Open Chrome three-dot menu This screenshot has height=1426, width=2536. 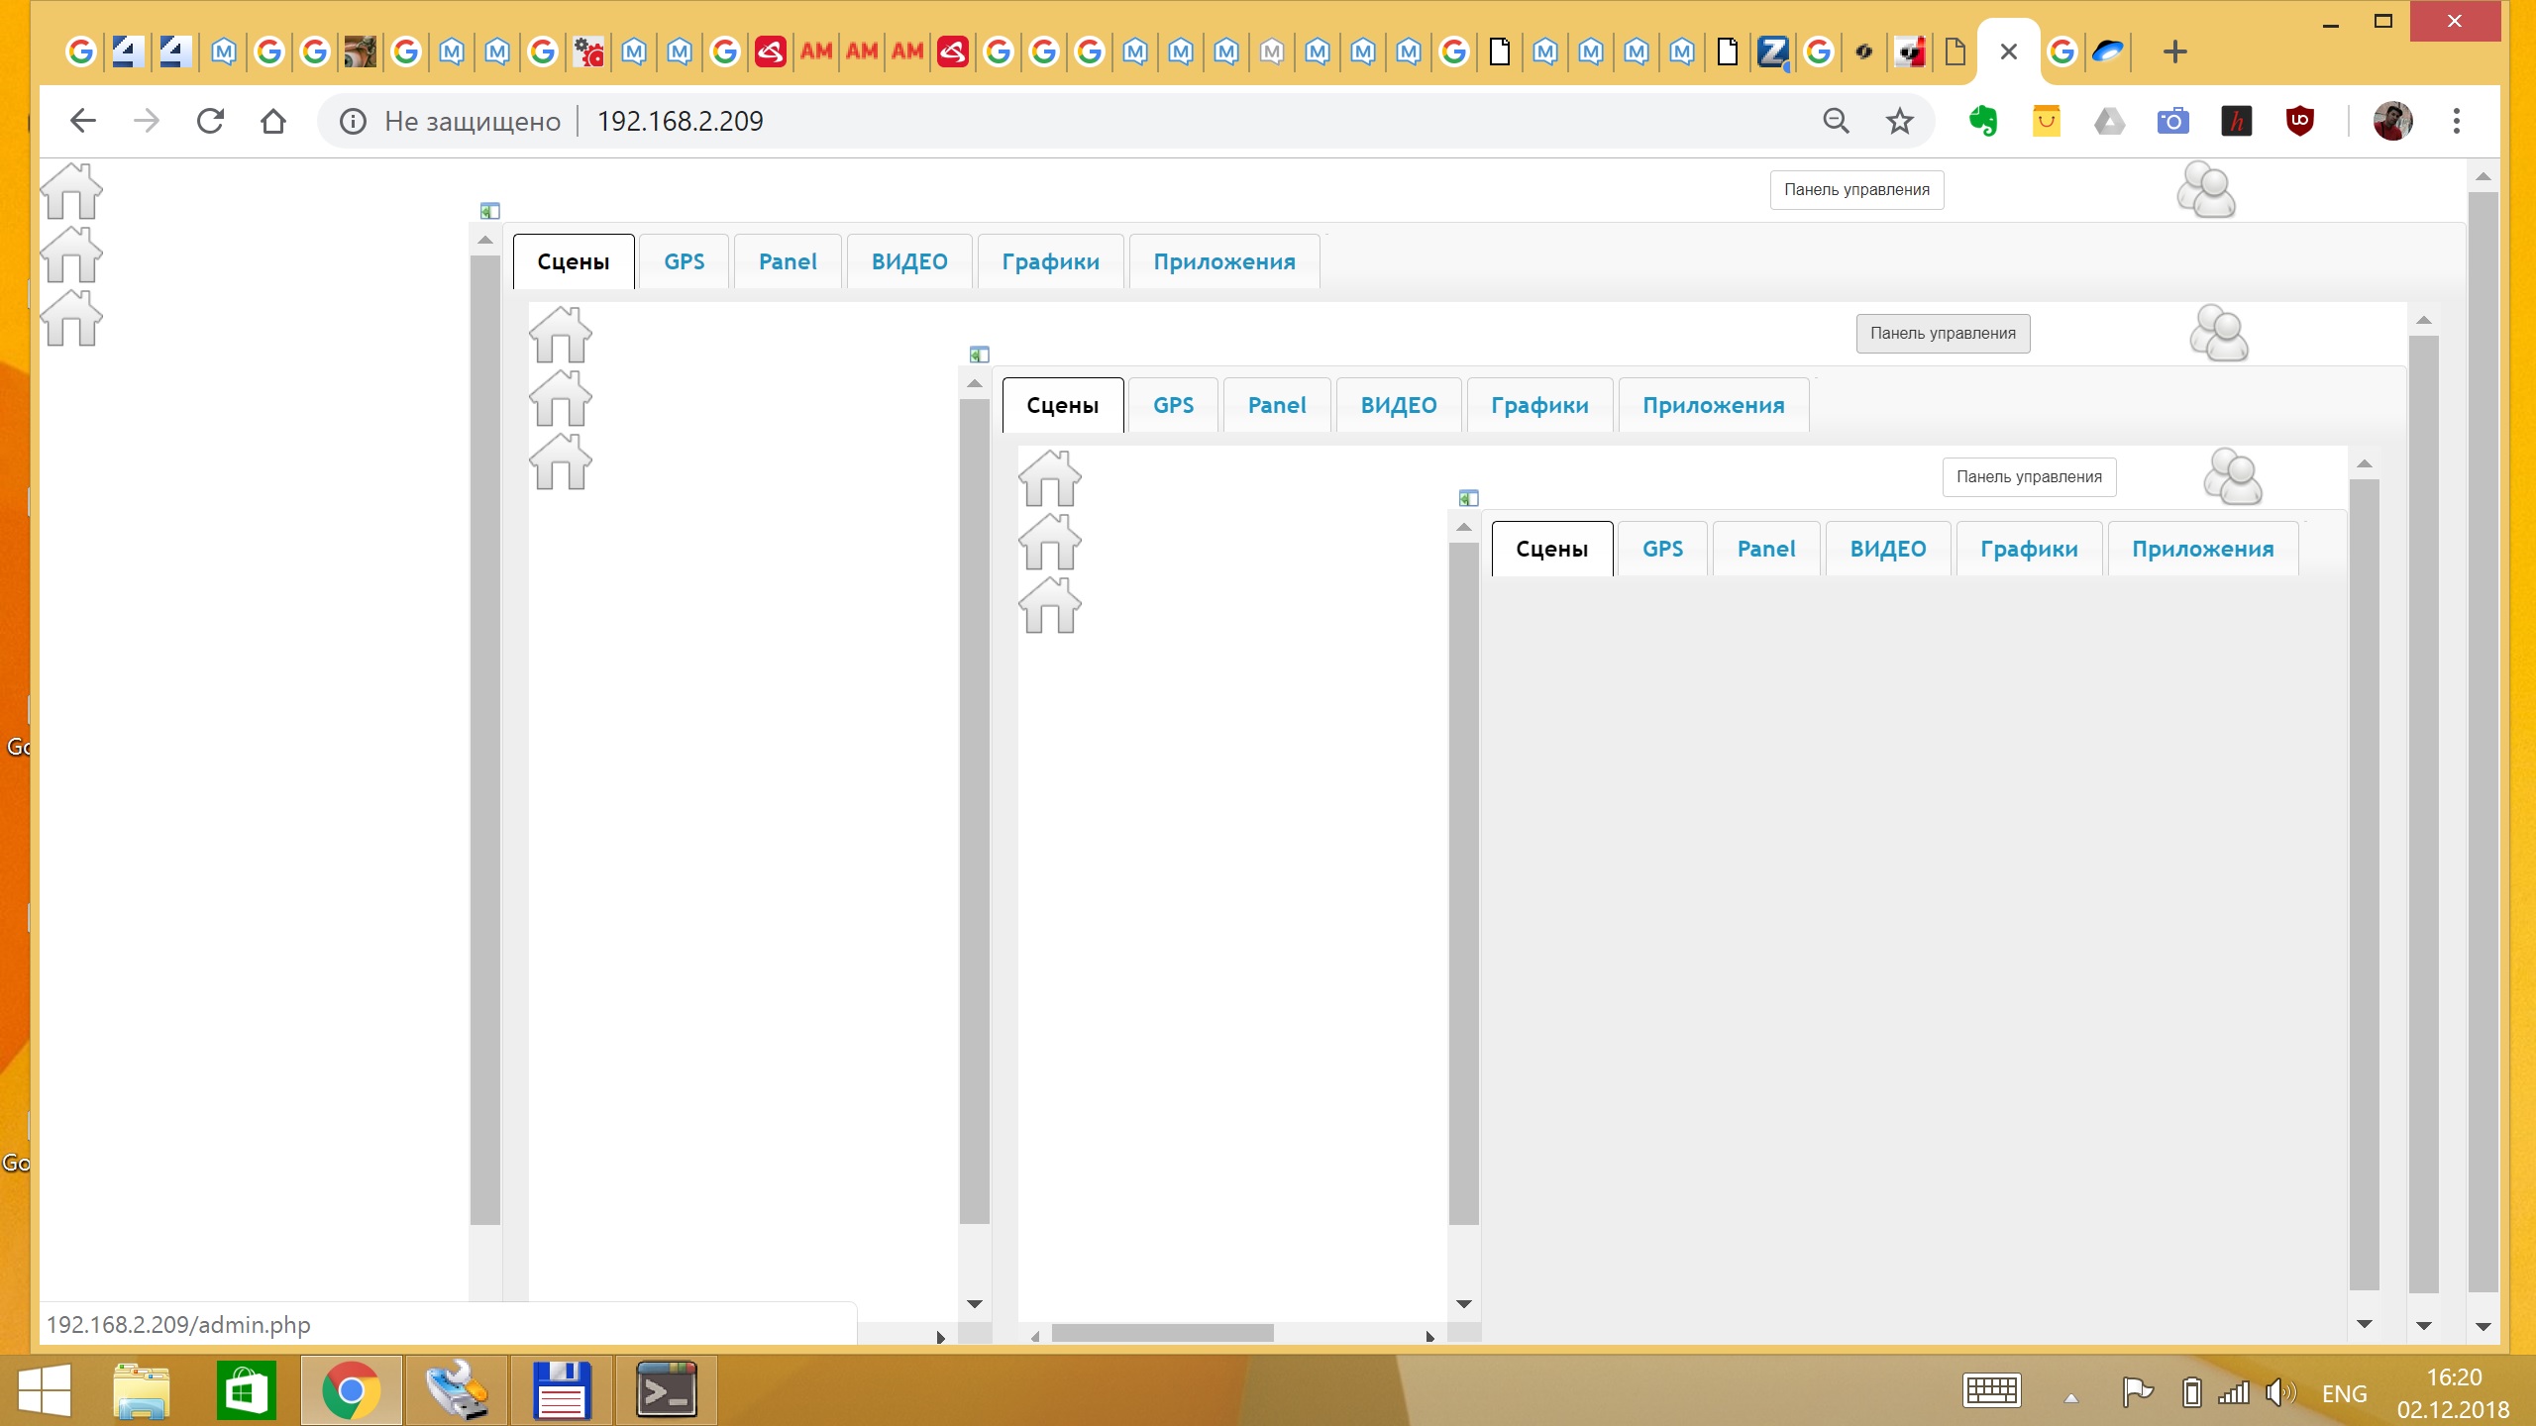[2456, 121]
